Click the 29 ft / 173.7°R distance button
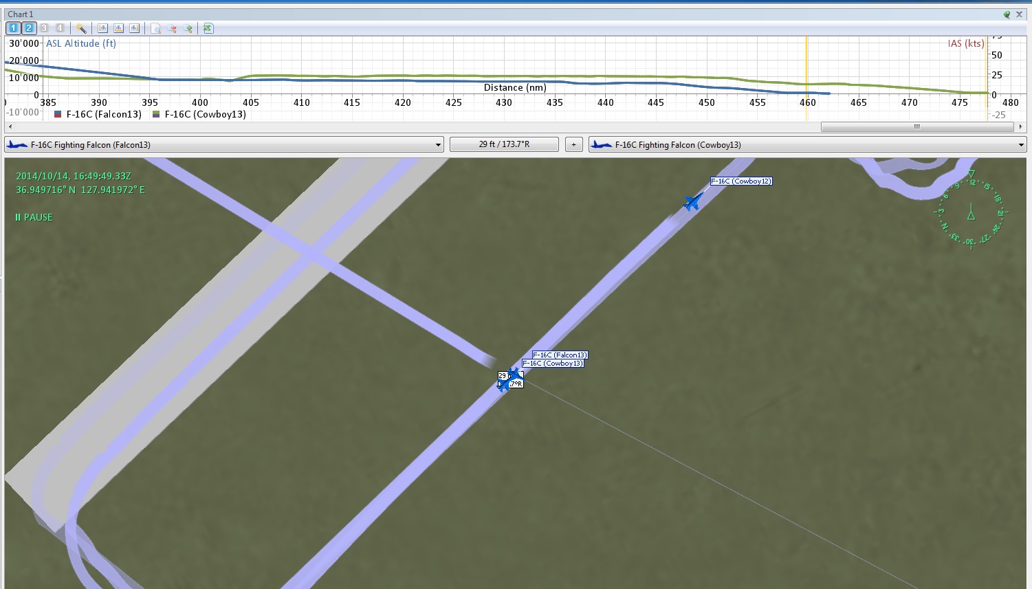The height and width of the screenshot is (589, 1032). pyautogui.click(x=504, y=144)
